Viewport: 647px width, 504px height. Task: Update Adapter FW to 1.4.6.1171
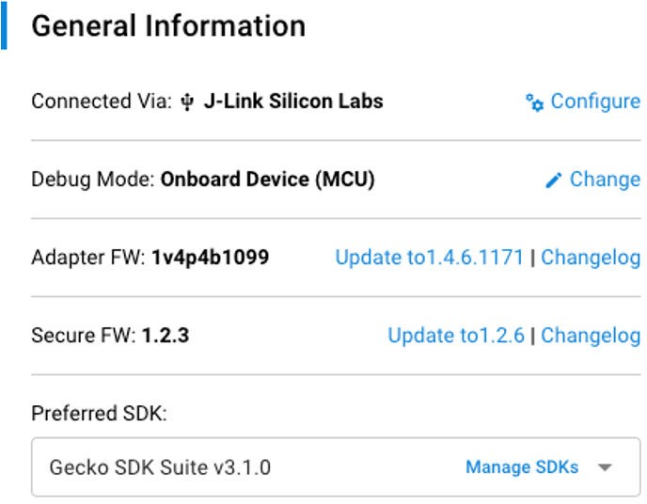point(429,258)
